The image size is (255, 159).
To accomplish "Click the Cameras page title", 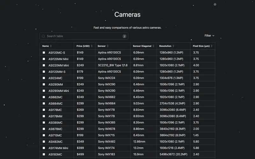I will coord(127,14).
